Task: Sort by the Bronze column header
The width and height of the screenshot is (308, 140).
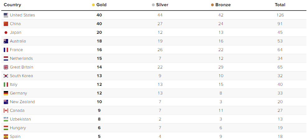Action: (x=223, y=5)
